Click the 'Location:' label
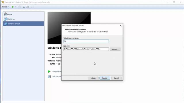 click(x=66, y=46)
